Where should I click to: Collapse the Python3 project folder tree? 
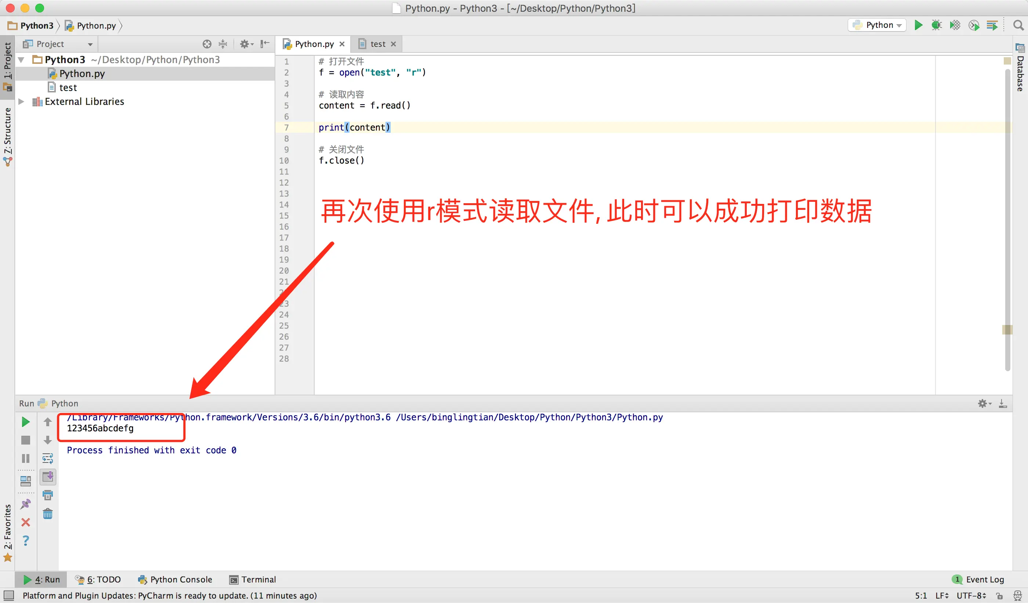(21, 60)
